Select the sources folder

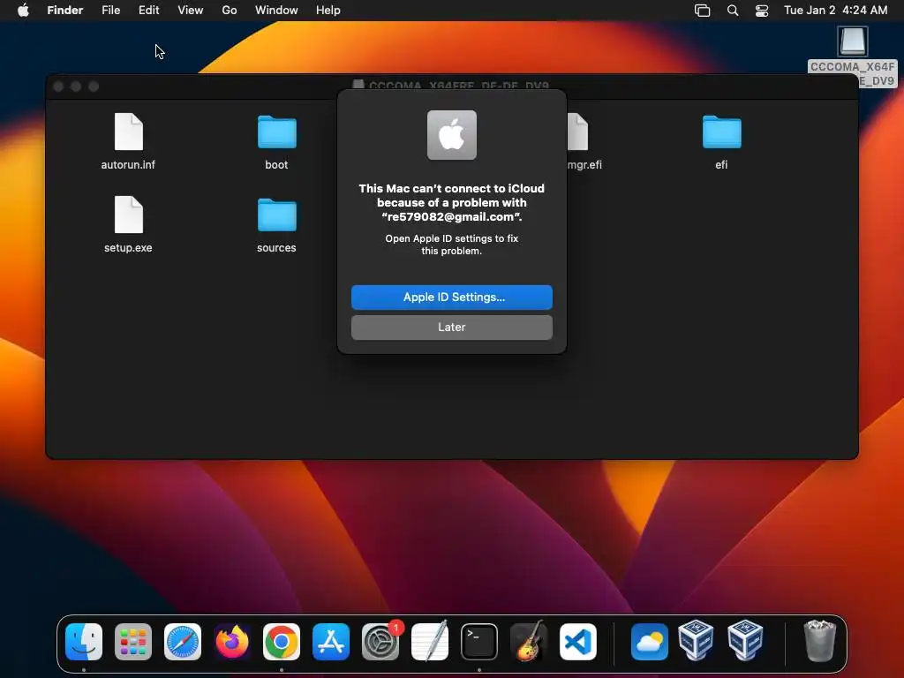pyautogui.click(x=276, y=215)
